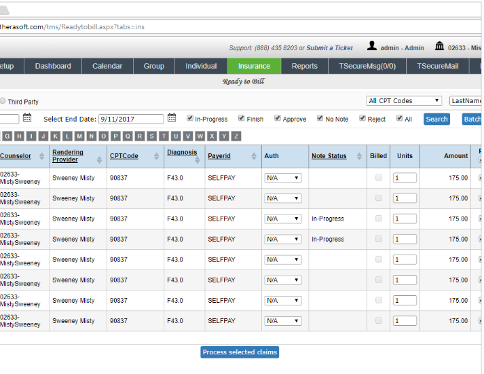Toggle the Reject filter checkbox
This screenshot has height=374, width=484.
(362, 118)
